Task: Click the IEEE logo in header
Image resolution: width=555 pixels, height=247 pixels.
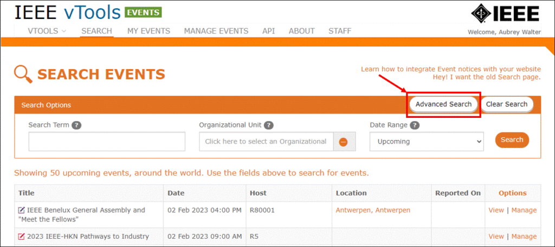Action: (x=505, y=14)
